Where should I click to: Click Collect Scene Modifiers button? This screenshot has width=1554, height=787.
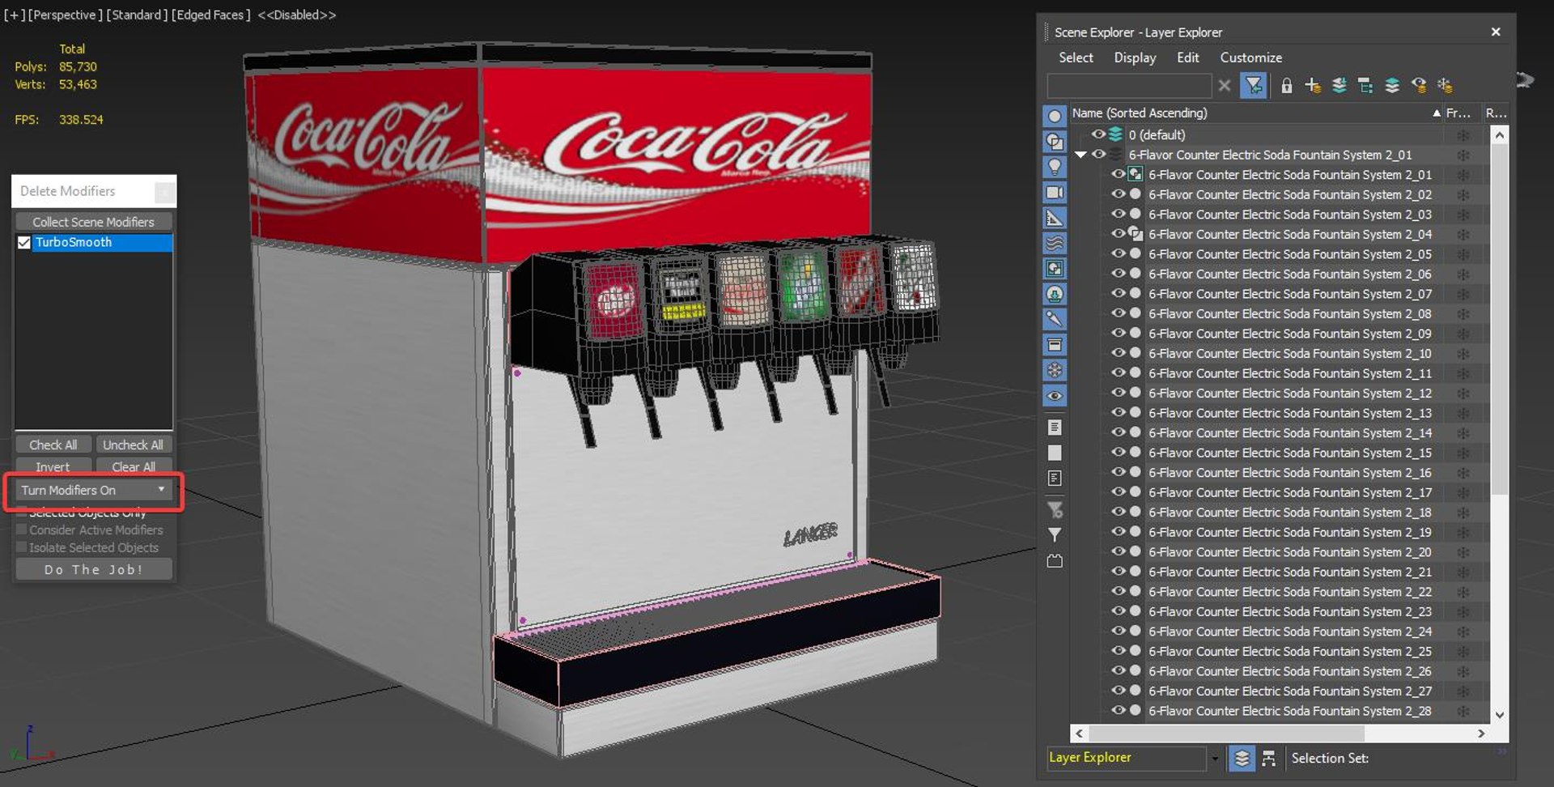(x=93, y=222)
